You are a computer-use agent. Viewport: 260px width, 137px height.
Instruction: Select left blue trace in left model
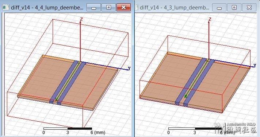click(64, 82)
